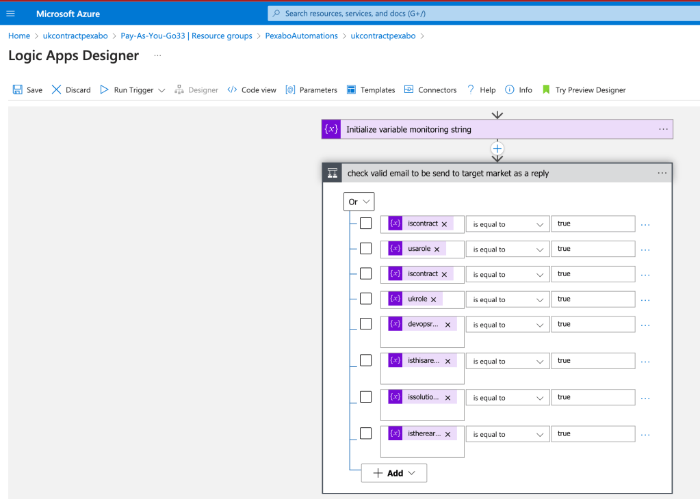This screenshot has width=700, height=499.
Task: Open the Add condition dropdown button
Action: [393, 473]
